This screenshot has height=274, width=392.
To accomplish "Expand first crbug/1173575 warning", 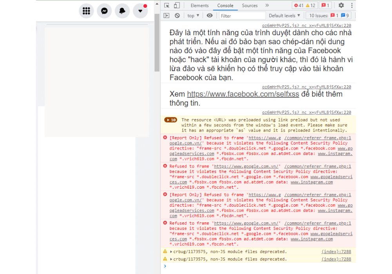I will [171, 252].
